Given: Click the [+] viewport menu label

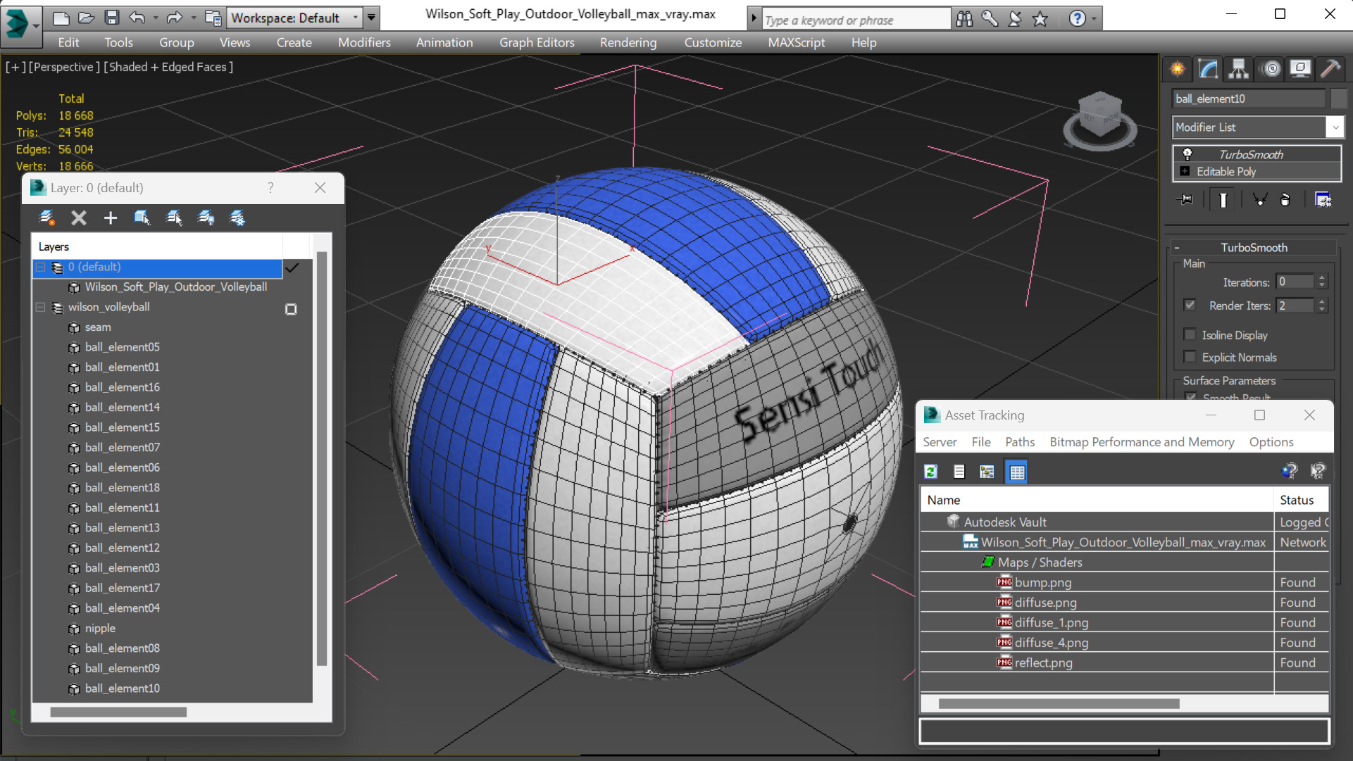Looking at the screenshot, I should click(x=15, y=67).
